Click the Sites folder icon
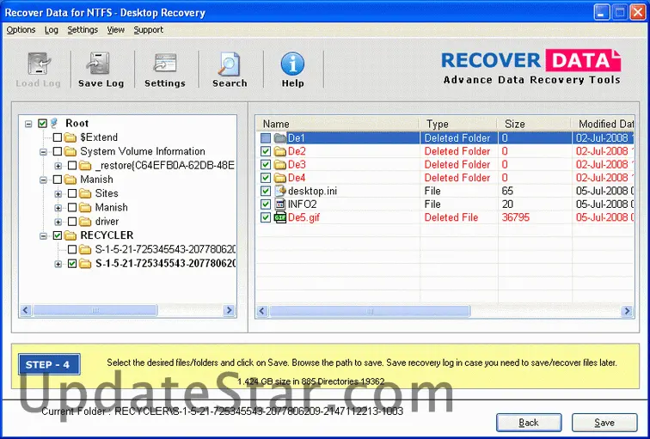The width and height of the screenshot is (650, 439). (x=85, y=193)
